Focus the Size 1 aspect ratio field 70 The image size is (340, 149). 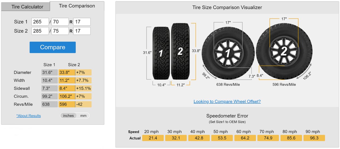tap(60, 22)
